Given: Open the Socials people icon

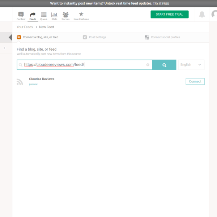Looking at the screenshot, I should [65, 14].
